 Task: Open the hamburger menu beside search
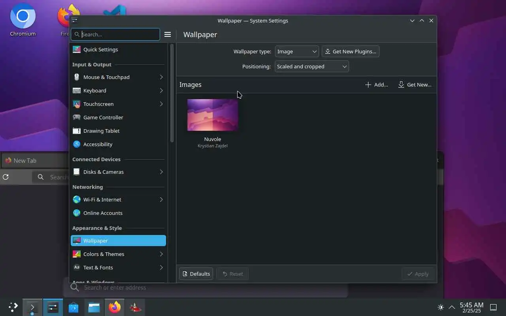coord(168,34)
